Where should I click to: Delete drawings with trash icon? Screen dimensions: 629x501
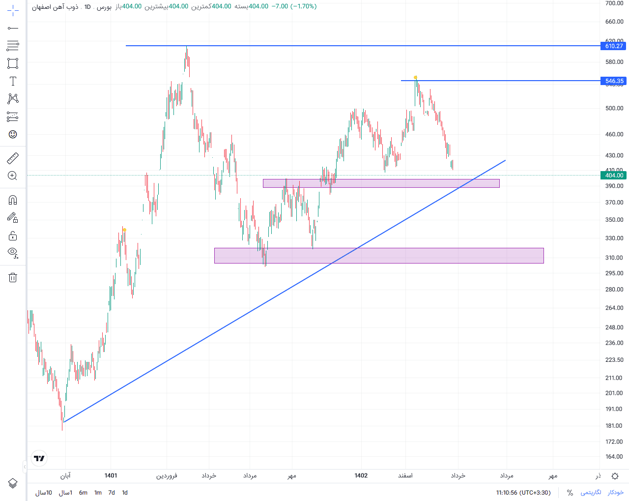click(13, 277)
